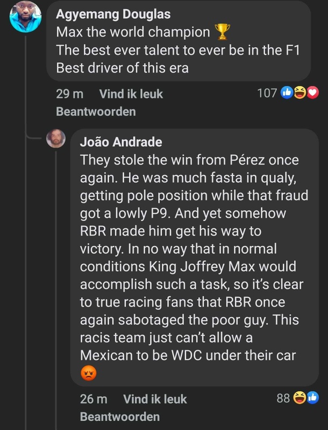
Task: Reply to João Andrade via 'Beantwoorden'
Action: pyautogui.click(x=119, y=417)
